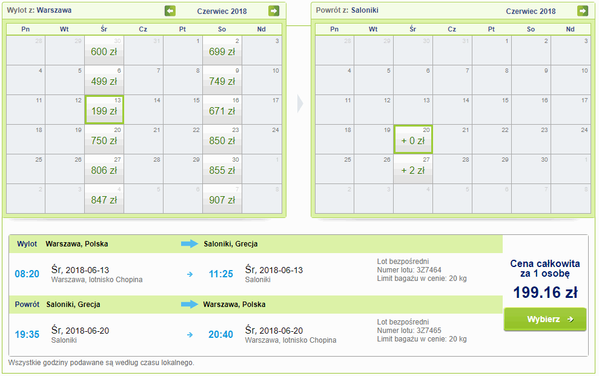Select departure on May 30 for 600 zł

point(104,51)
